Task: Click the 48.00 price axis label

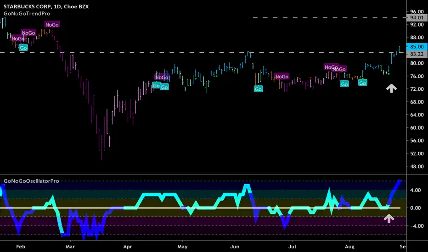Action: click(417, 166)
